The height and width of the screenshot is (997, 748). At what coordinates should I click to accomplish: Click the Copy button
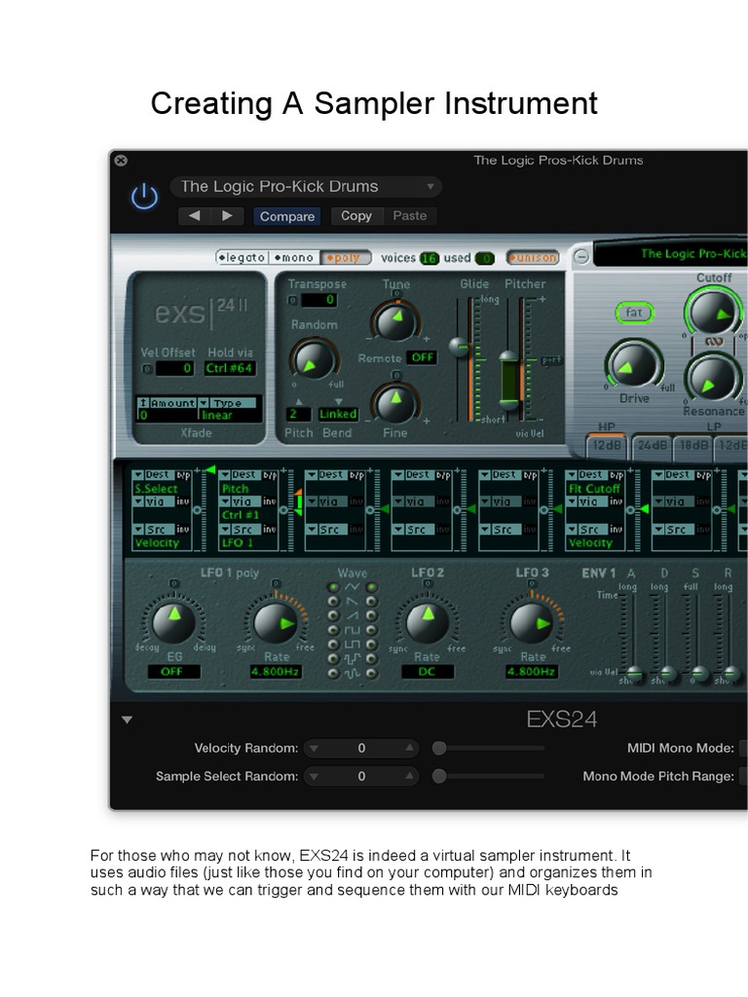click(356, 216)
